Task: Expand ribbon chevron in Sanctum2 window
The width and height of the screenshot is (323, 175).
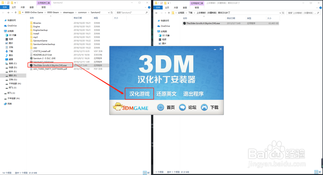Action: pyautogui.click(x=146, y=7)
